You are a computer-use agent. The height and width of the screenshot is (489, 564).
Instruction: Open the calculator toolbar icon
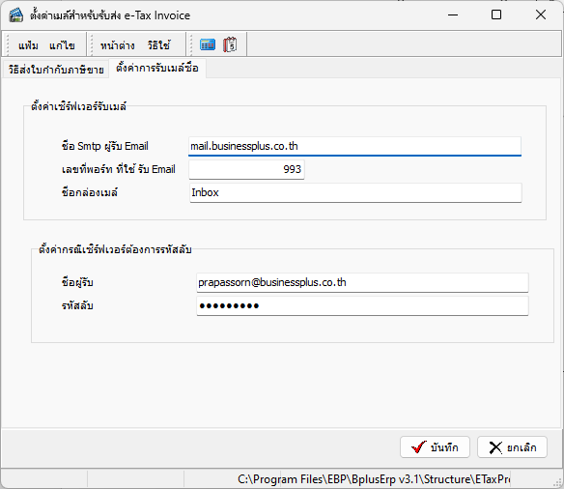(x=208, y=44)
